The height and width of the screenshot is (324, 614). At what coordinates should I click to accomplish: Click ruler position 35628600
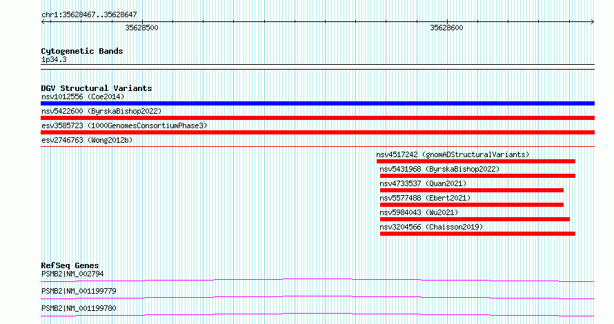(446, 28)
